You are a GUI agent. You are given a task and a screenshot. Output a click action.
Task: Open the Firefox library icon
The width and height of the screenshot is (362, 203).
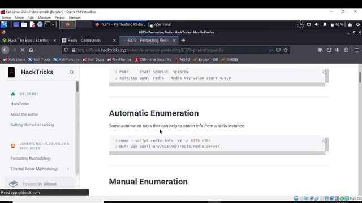(321, 50)
